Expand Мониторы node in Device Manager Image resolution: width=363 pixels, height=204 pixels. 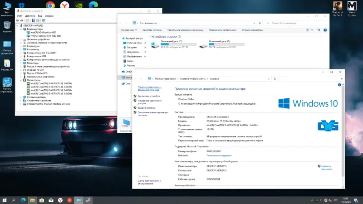21,63
